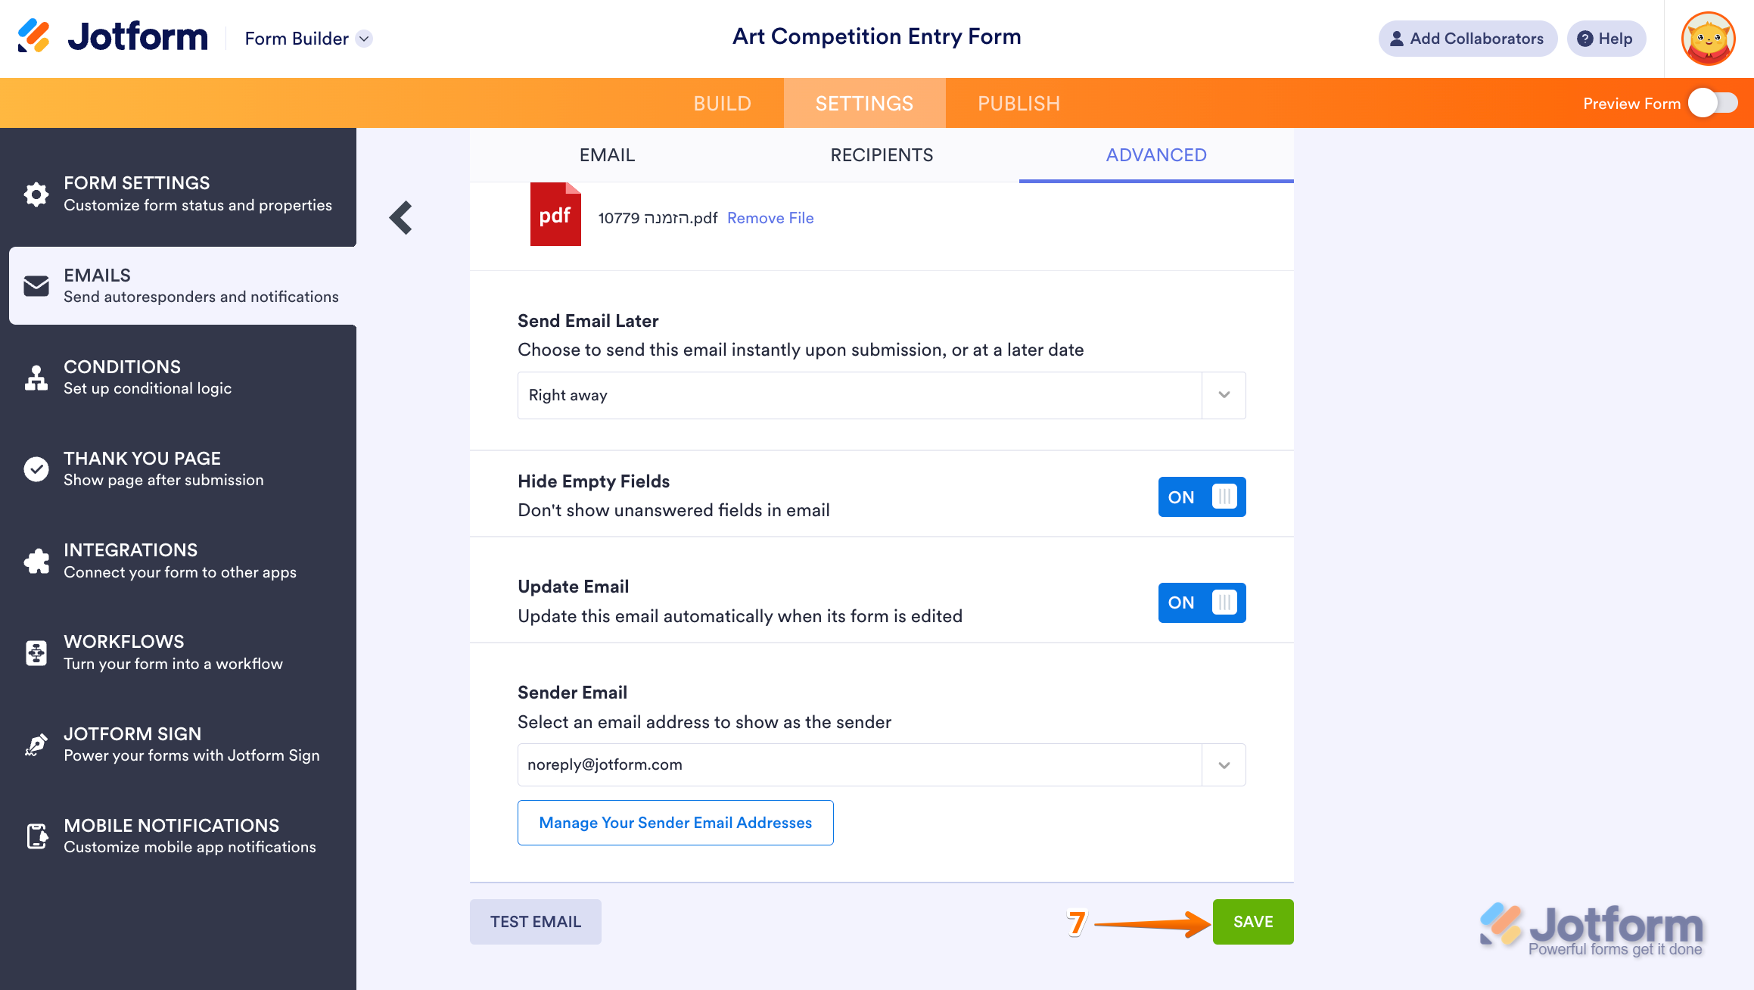Screen dimensions: 1754x990
Task: Click the Form Settings gear icon
Action: [x=36, y=194]
